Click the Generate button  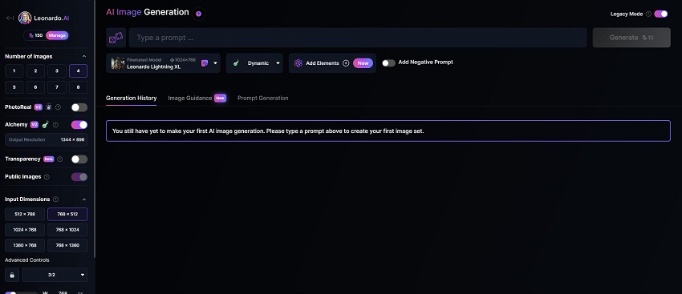coord(631,38)
